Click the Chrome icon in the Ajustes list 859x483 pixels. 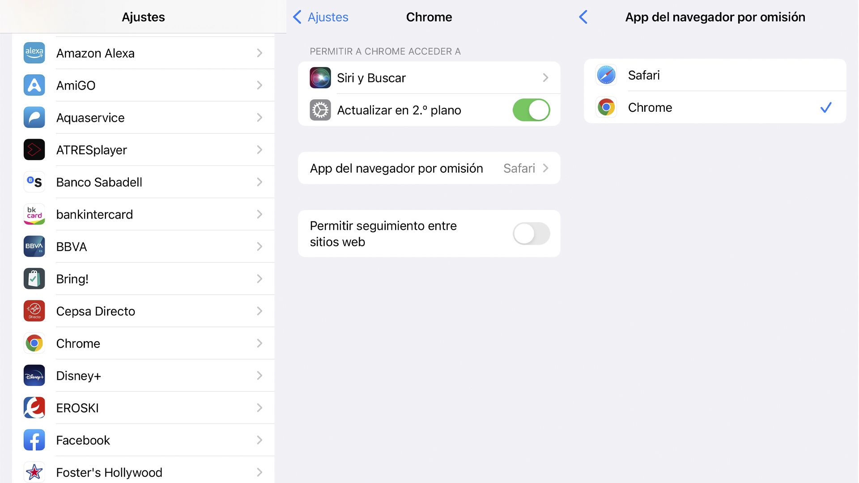(34, 343)
